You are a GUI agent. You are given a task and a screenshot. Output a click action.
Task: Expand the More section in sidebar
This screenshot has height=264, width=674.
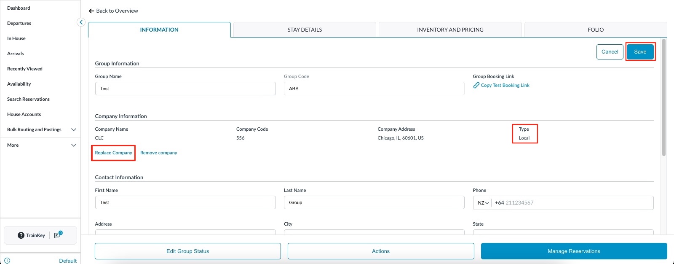point(74,145)
